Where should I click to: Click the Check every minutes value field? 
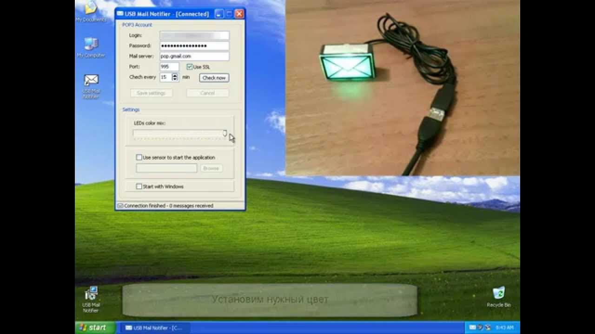166,77
